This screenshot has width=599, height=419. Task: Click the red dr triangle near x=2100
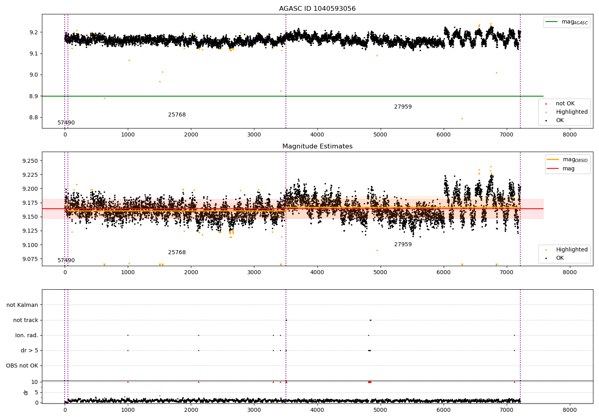point(198,382)
